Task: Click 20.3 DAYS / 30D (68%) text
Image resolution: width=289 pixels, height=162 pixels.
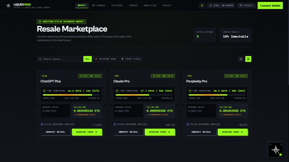Action: pyautogui.click(x=229, y=91)
